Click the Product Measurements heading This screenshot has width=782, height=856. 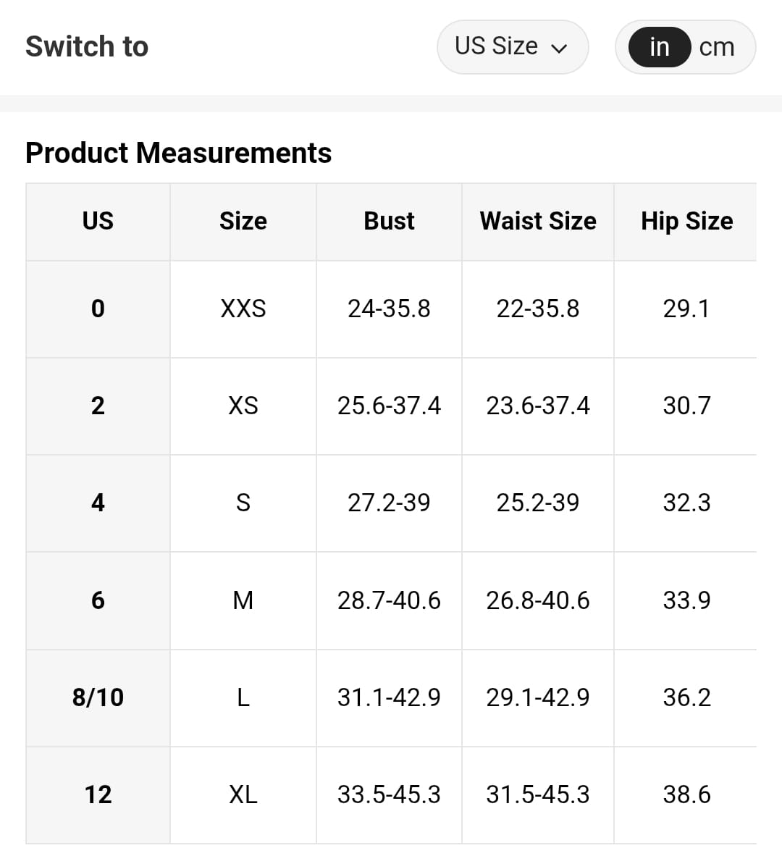click(x=178, y=153)
